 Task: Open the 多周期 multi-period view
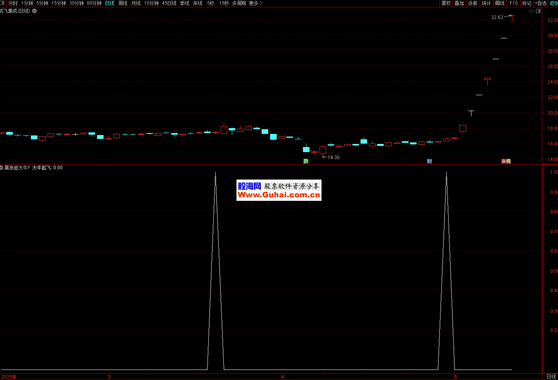pos(239,3)
